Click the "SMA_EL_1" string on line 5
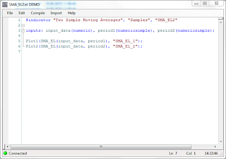Image resolution: width=226 pixels, height=159 pixels. (125, 41)
